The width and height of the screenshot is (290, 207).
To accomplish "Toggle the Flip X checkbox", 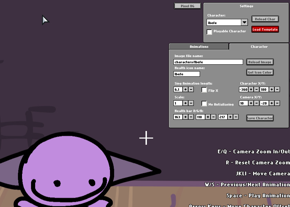I will (x=204, y=90).
